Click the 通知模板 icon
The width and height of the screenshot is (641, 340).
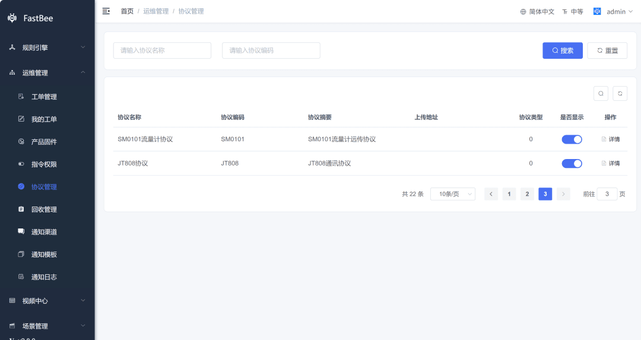coord(21,254)
